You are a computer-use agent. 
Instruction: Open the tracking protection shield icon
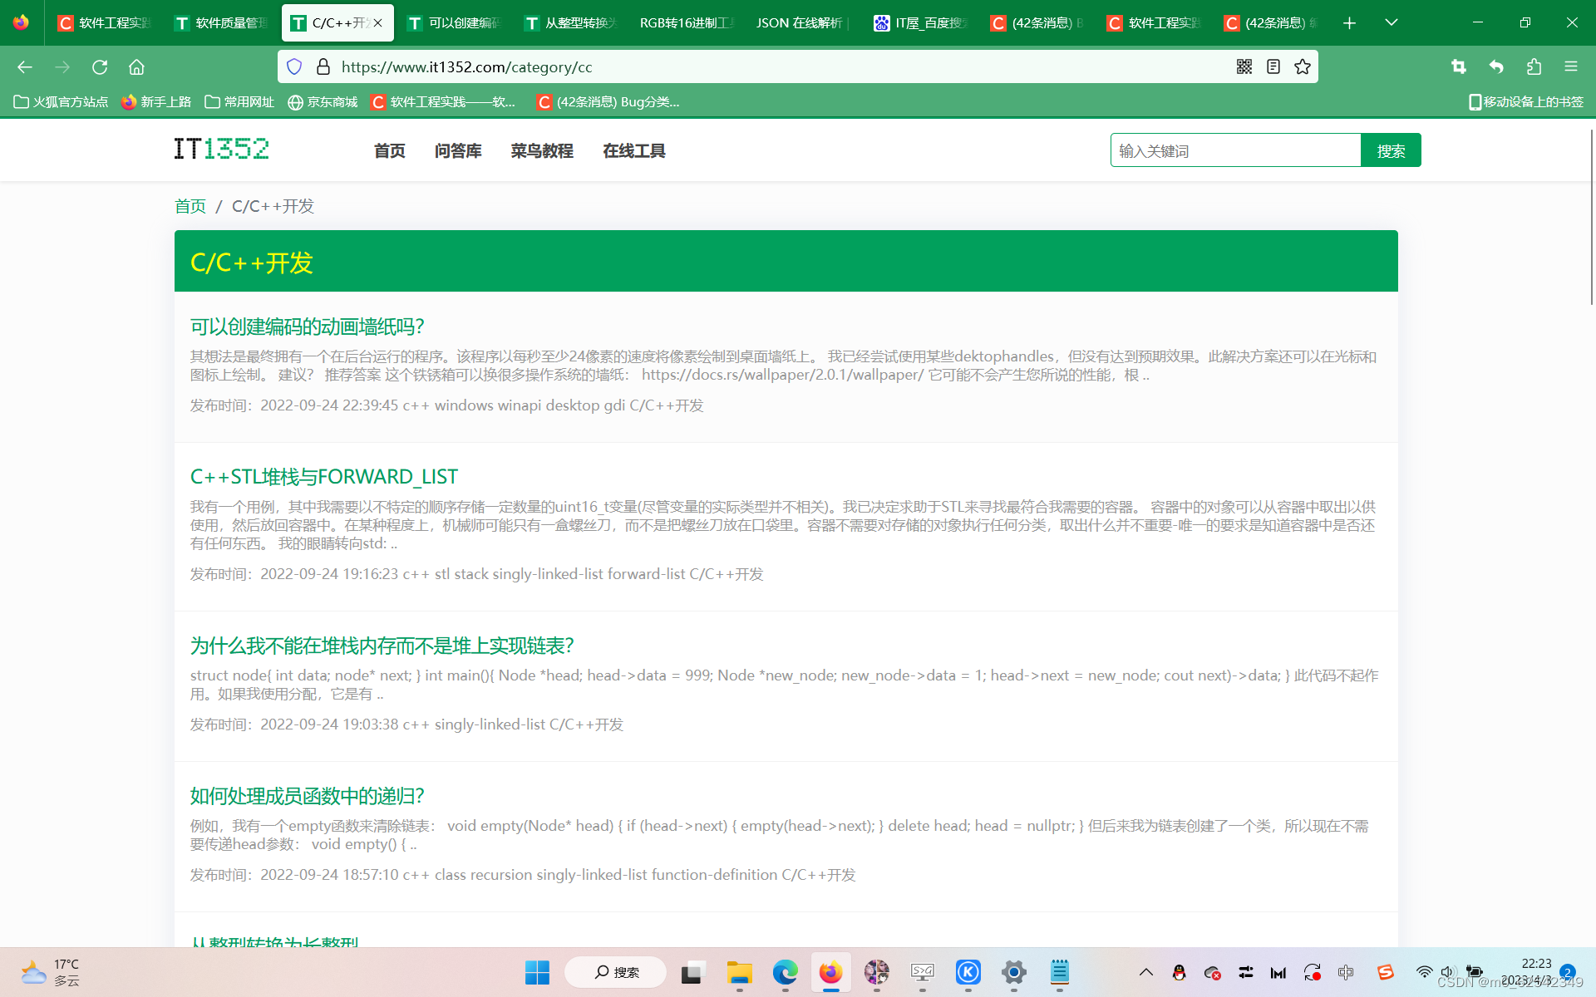294,66
